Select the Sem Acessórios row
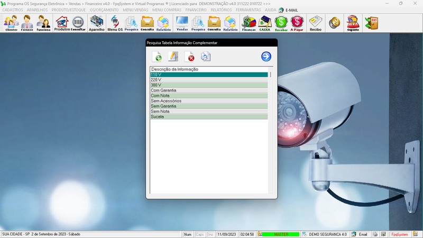 (x=209, y=101)
